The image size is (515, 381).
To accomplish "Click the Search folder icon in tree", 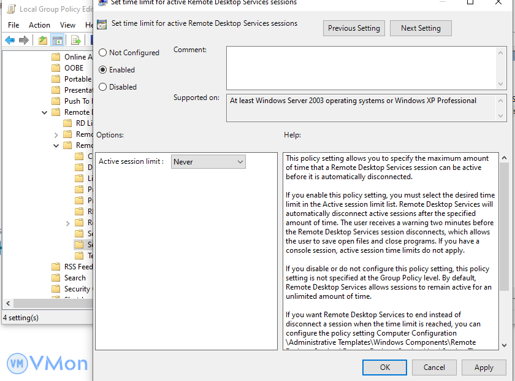I will [x=56, y=278].
